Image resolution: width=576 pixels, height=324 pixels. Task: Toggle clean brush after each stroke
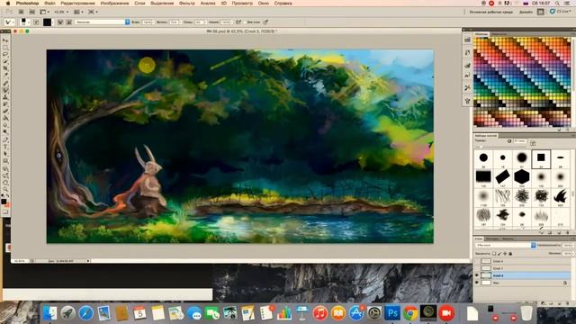pyautogui.click(x=68, y=22)
